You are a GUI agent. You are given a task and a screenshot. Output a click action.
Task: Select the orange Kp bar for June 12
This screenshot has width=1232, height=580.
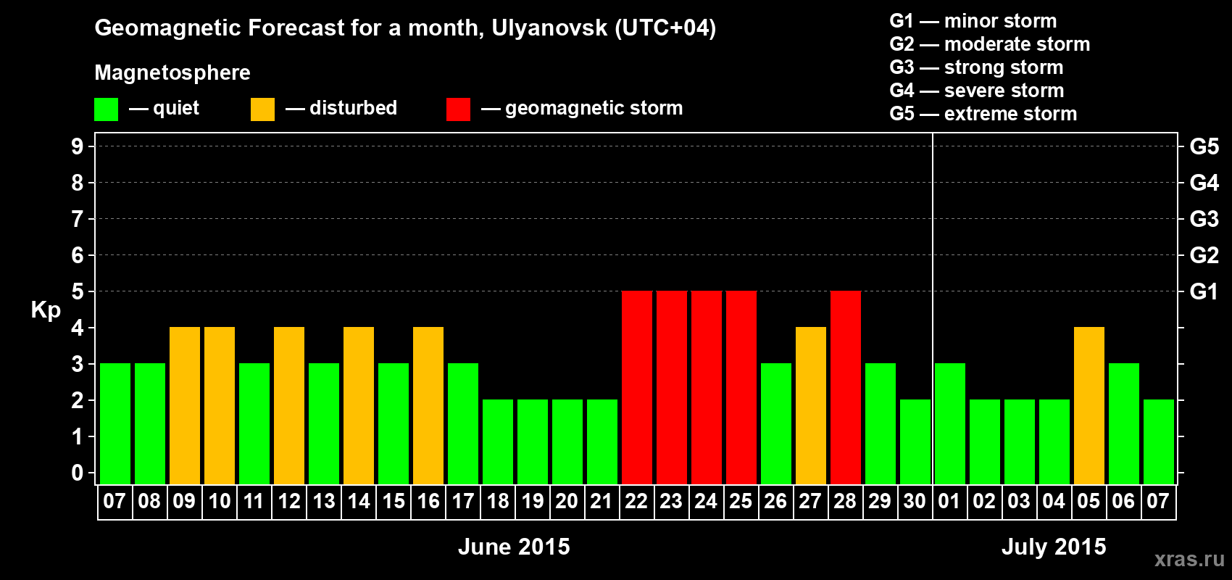(x=289, y=406)
